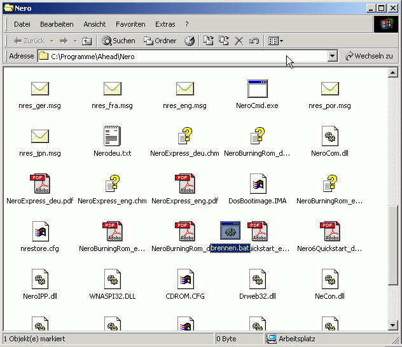402x347 pixels.
Task: Select the CDROM.CFG file icon
Action: tap(185, 279)
